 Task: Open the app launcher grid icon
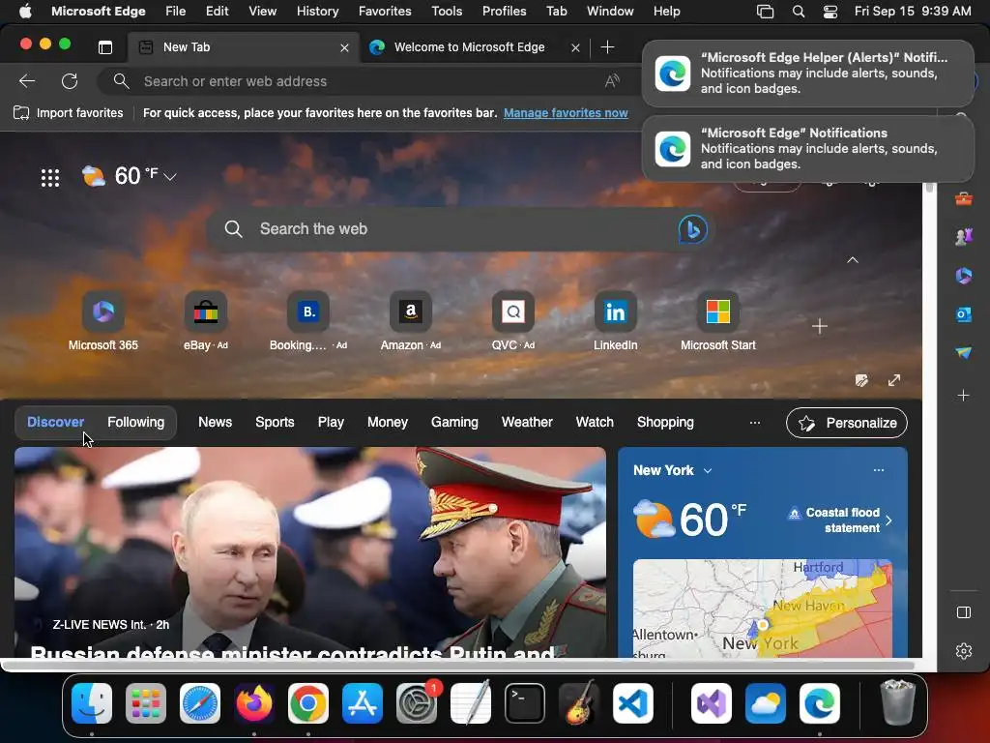pos(50,178)
